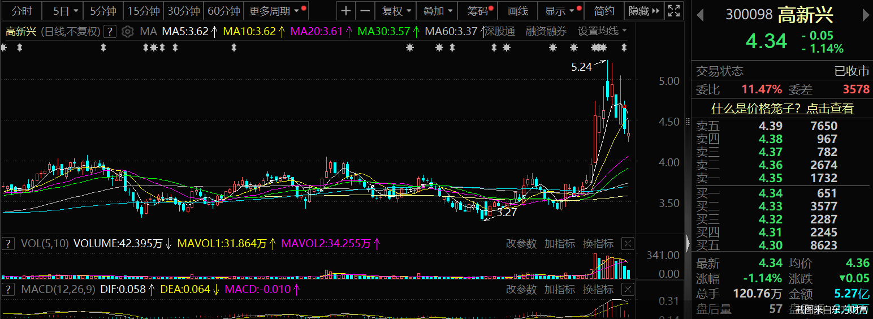Click the zoom-in plus button
Image resolution: width=873 pixels, height=319 pixels.
tap(346, 11)
